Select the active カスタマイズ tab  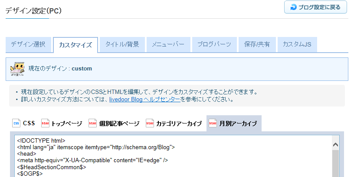[x=75, y=45]
